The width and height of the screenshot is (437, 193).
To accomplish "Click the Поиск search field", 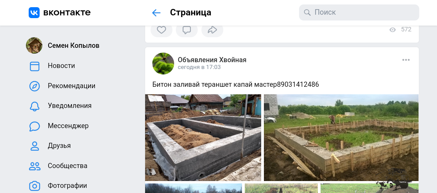I will point(359,12).
